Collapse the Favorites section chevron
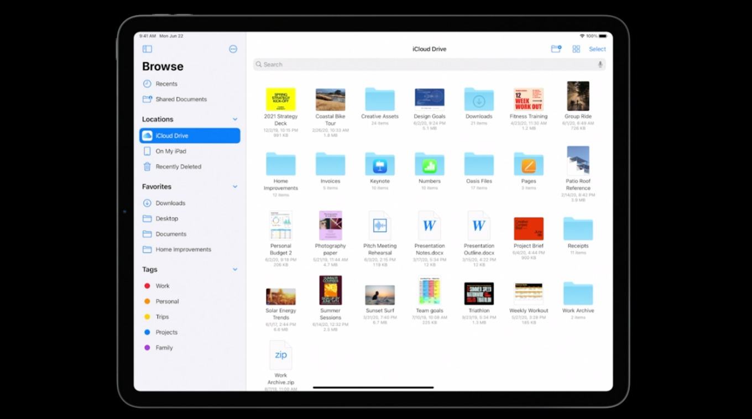Screen dimensions: 752x419 coord(235,187)
